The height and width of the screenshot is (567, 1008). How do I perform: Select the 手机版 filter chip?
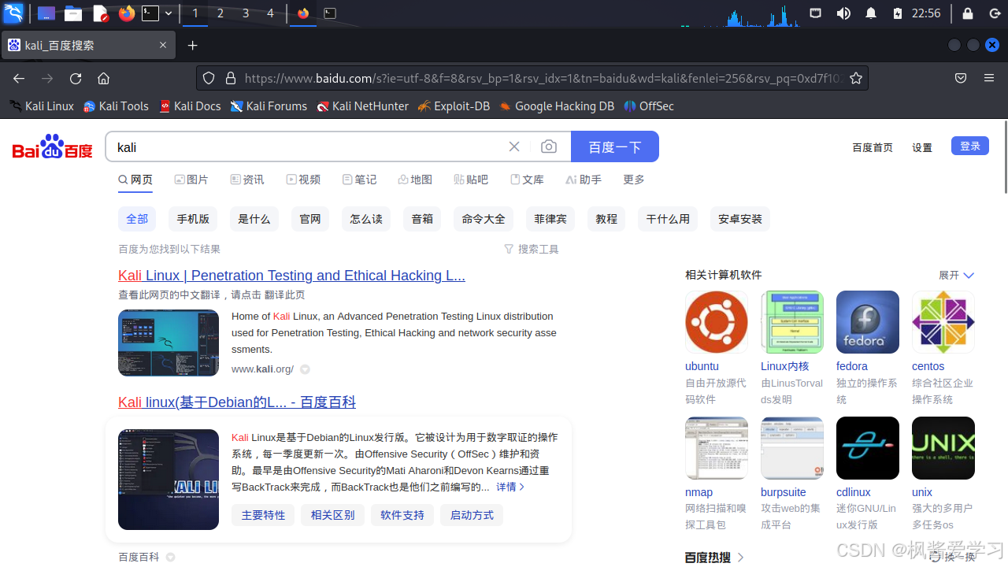tap(193, 219)
